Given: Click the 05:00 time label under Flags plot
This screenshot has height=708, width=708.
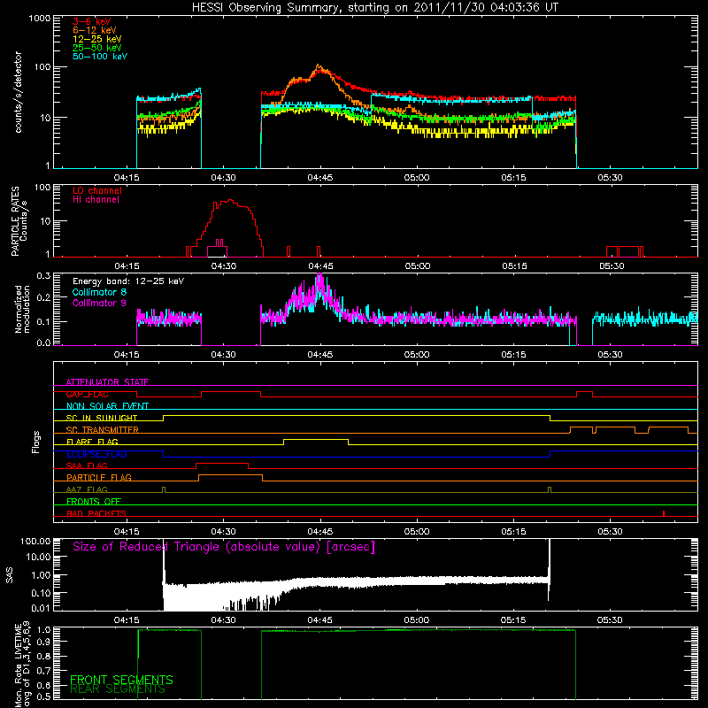Looking at the screenshot, I should click(417, 532).
